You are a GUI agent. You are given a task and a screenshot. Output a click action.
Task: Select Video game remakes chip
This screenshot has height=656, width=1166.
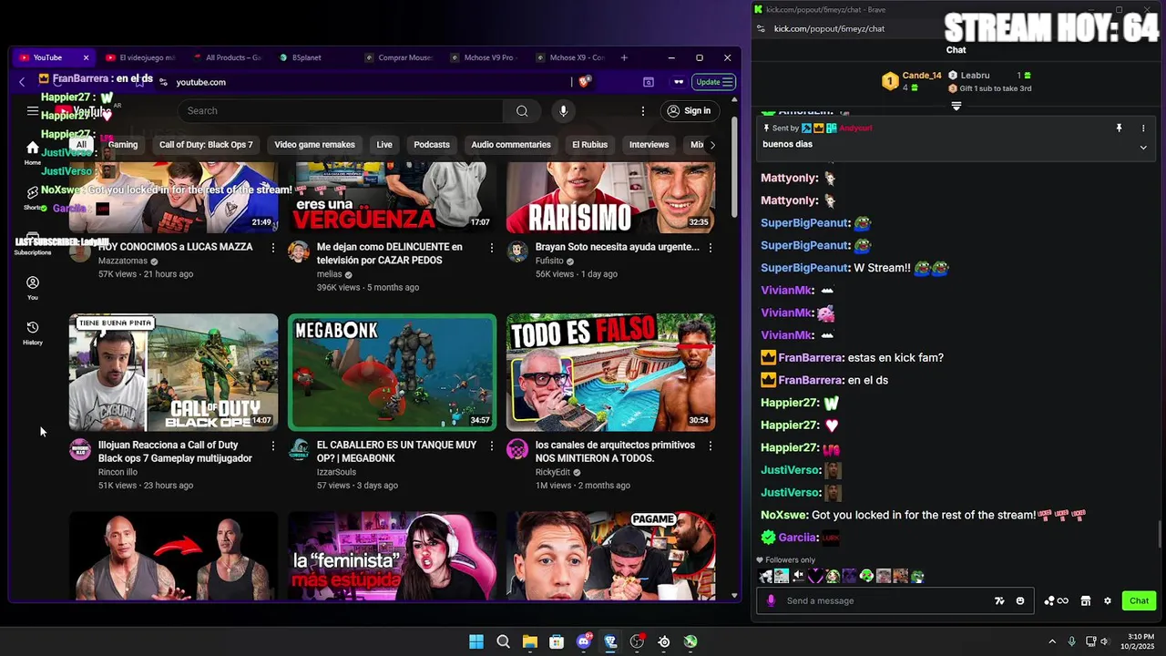pyautogui.click(x=314, y=145)
